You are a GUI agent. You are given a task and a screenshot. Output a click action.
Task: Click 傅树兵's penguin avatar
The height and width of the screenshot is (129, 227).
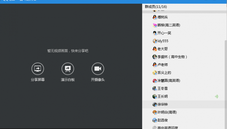[155, 17]
